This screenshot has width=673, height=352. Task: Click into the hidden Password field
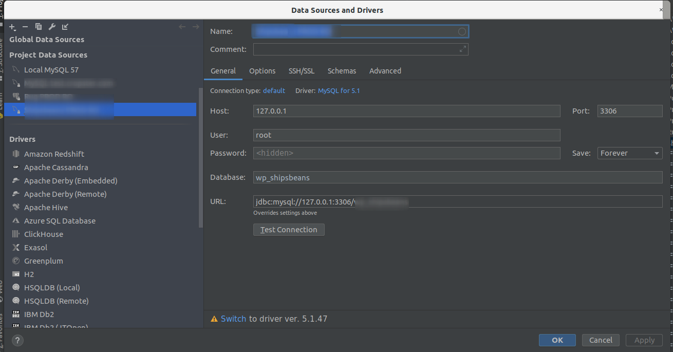[406, 153]
